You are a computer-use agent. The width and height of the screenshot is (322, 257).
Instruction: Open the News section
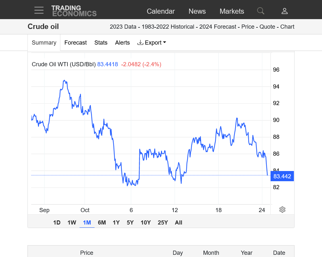pos(197,11)
